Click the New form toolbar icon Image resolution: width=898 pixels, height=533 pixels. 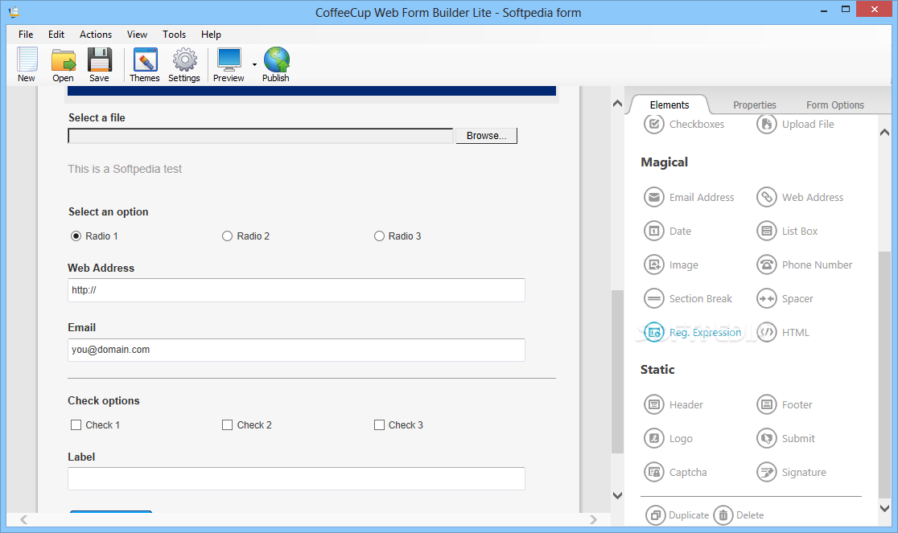coord(27,64)
